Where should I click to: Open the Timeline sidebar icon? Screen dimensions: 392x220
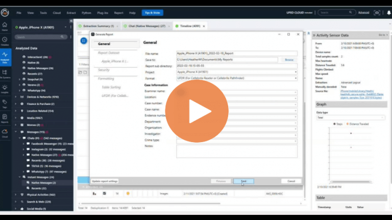5,41
